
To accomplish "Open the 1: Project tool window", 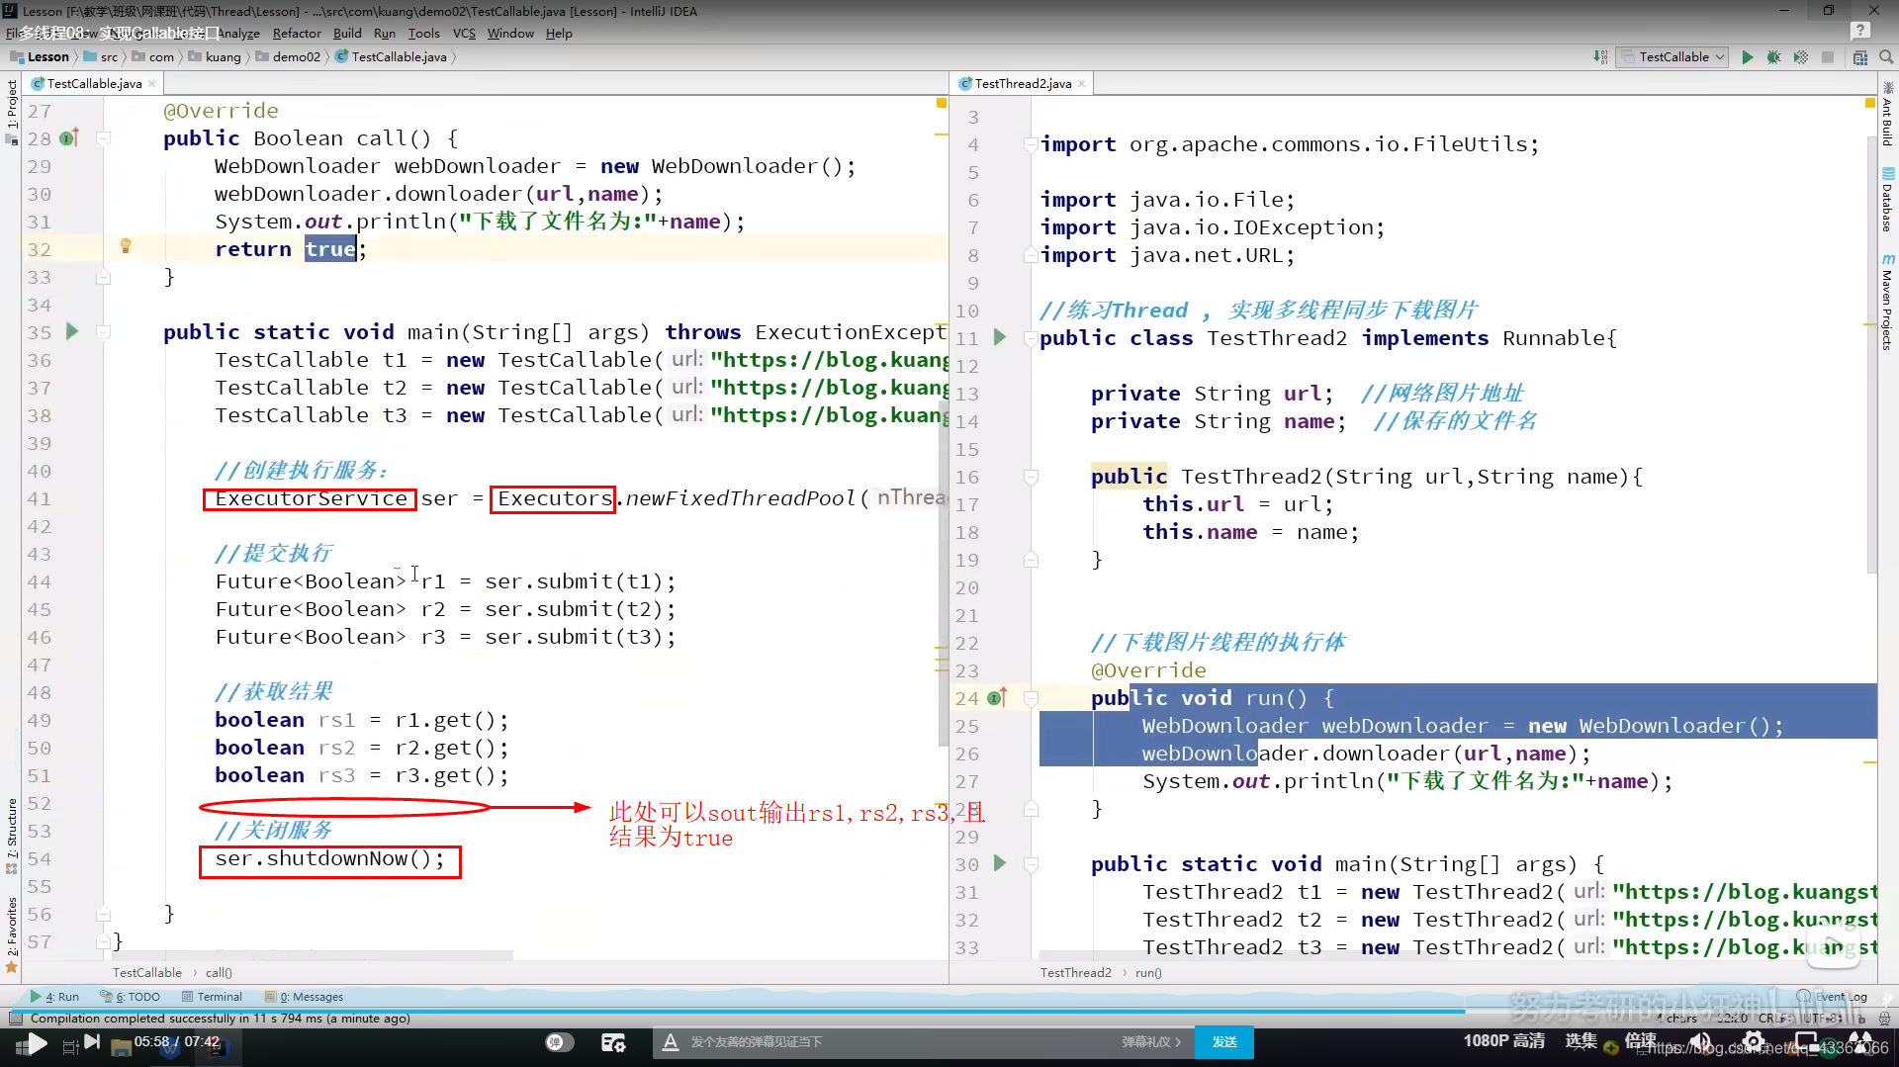I will click(x=12, y=112).
